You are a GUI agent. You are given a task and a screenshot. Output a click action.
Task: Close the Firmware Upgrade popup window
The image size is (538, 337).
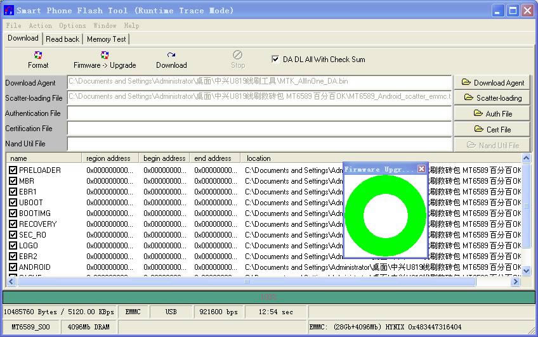421,169
